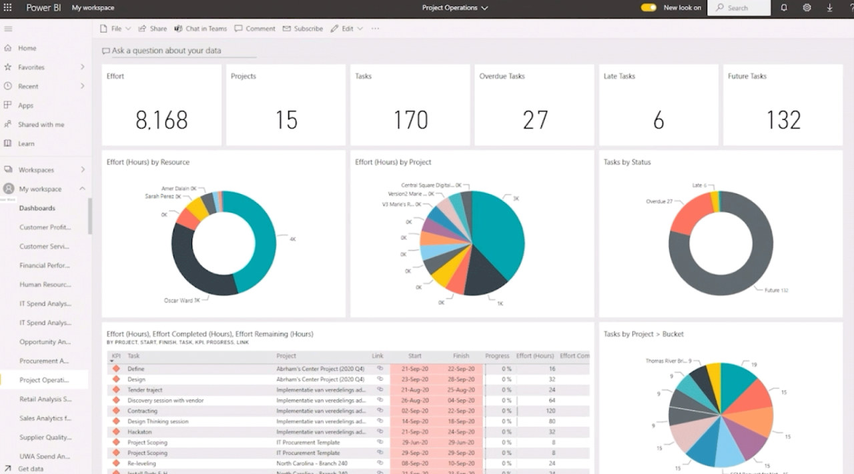Open the help question mark icon
This screenshot has width=854, height=474.
pyautogui.click(x=850, y=7)
